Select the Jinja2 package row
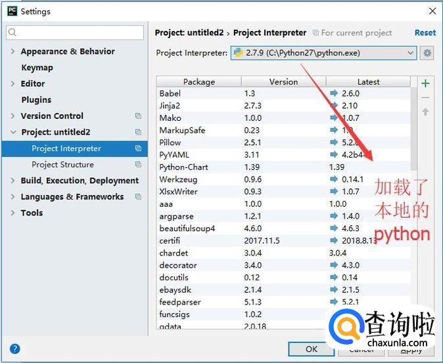The height and width of the screenshot is (363, 443). tap(283, 106)
